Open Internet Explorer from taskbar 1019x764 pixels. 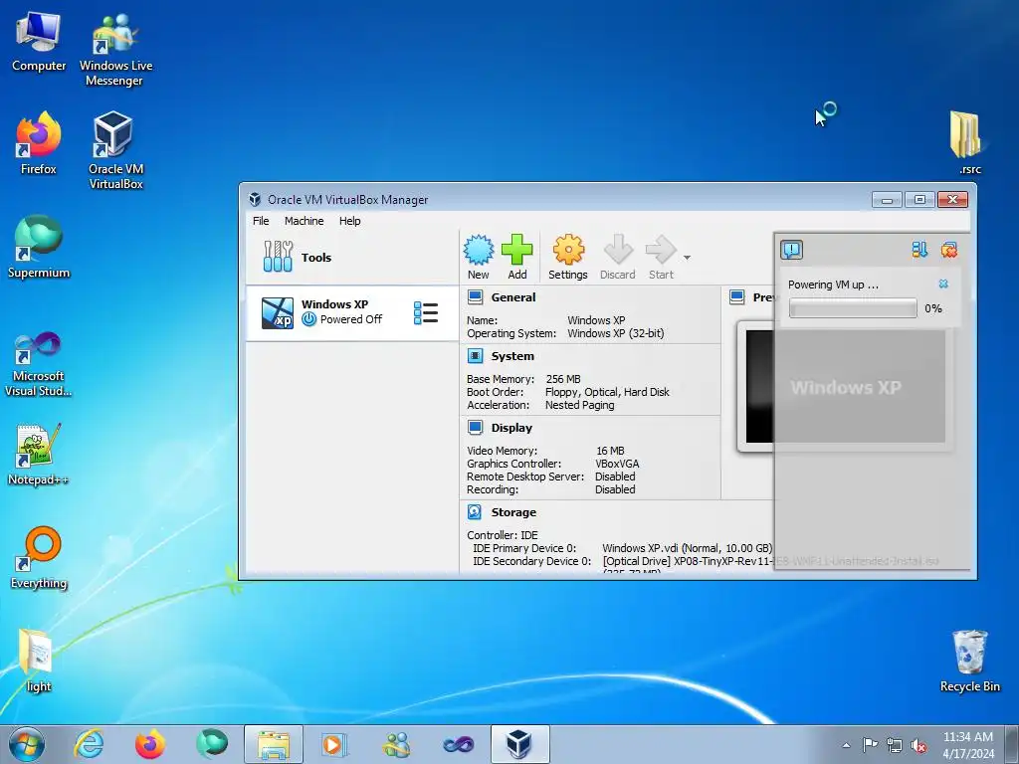tap(89, 744)
